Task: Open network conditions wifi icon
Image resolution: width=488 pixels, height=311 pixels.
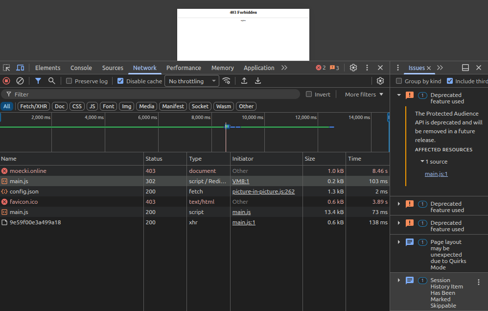Action: pyautogui.click(x=226, y=81)
